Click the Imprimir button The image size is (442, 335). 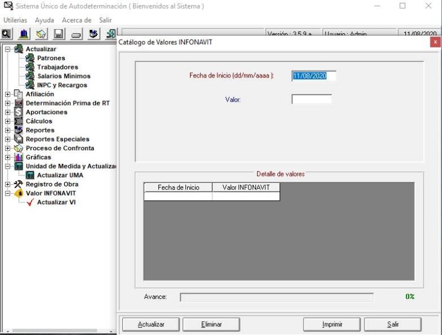tap(332, 324)
